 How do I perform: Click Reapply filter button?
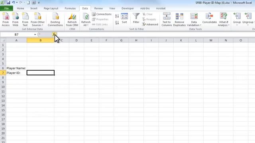coord(149,19)
